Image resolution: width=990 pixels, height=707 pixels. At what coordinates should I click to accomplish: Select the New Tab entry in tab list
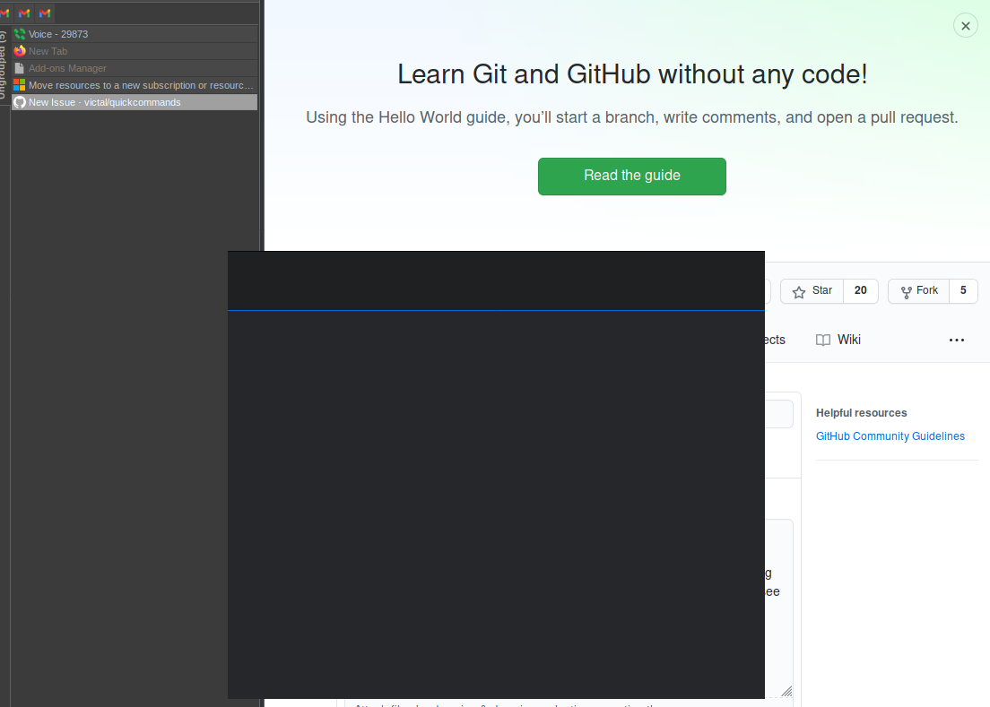135,51
